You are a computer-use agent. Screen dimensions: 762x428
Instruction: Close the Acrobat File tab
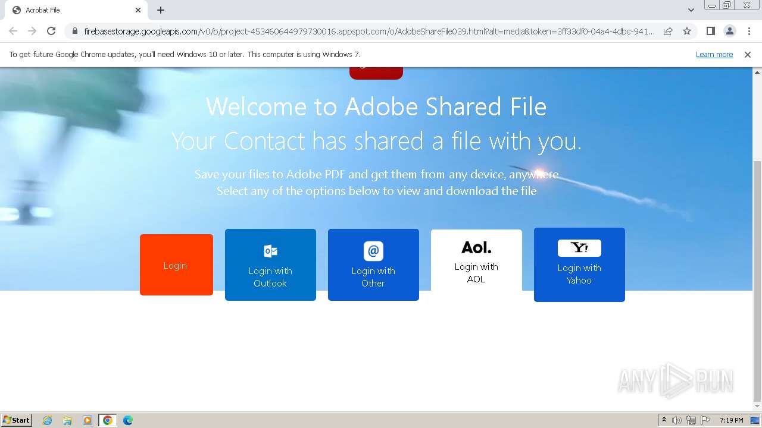click(x=138, y=10)
